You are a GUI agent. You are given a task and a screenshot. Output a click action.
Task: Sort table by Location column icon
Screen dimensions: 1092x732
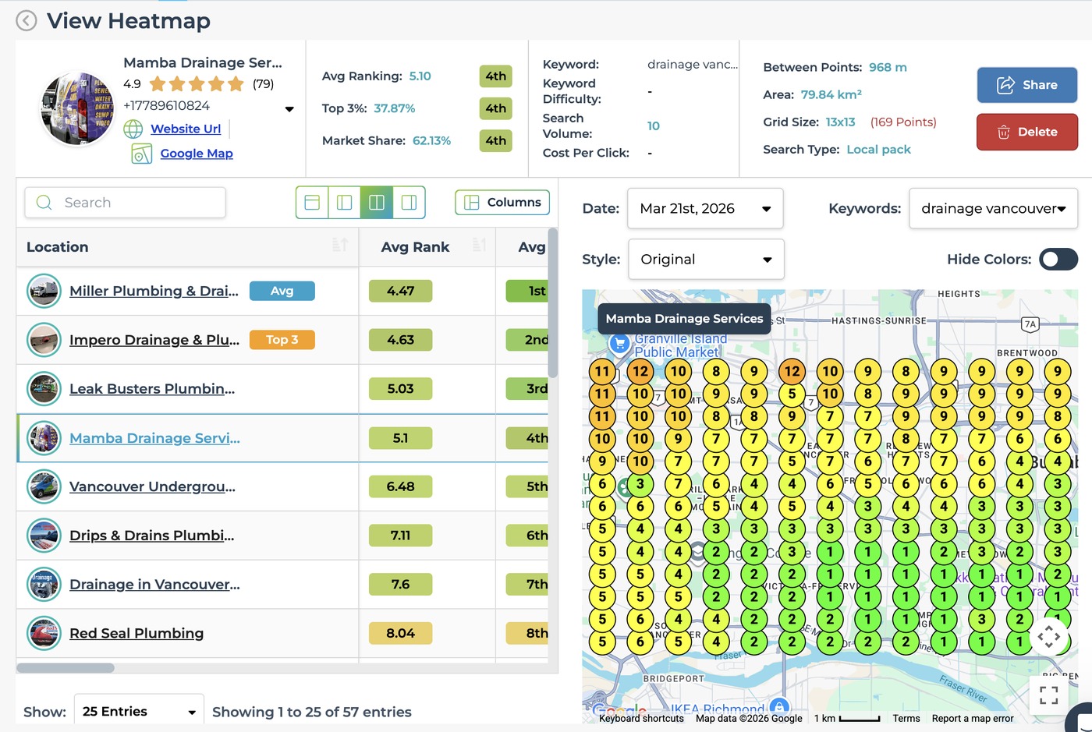pos(339,245)
